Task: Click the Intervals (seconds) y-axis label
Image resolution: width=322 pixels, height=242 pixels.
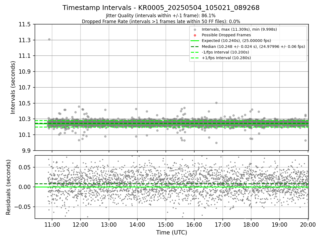Action: pos(13,87)
